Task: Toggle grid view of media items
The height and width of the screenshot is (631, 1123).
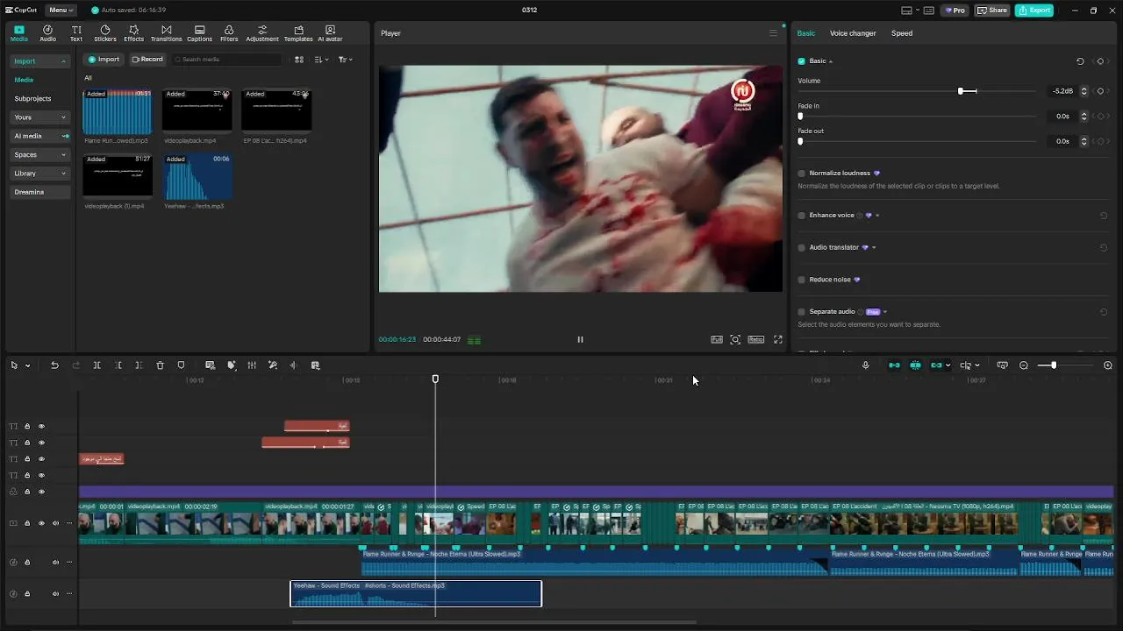Action: tap(299, 60)
